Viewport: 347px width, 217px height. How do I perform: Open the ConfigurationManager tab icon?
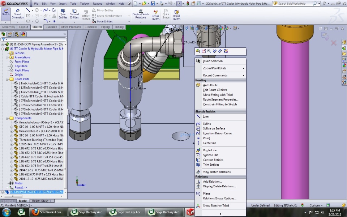pos(17,34)
